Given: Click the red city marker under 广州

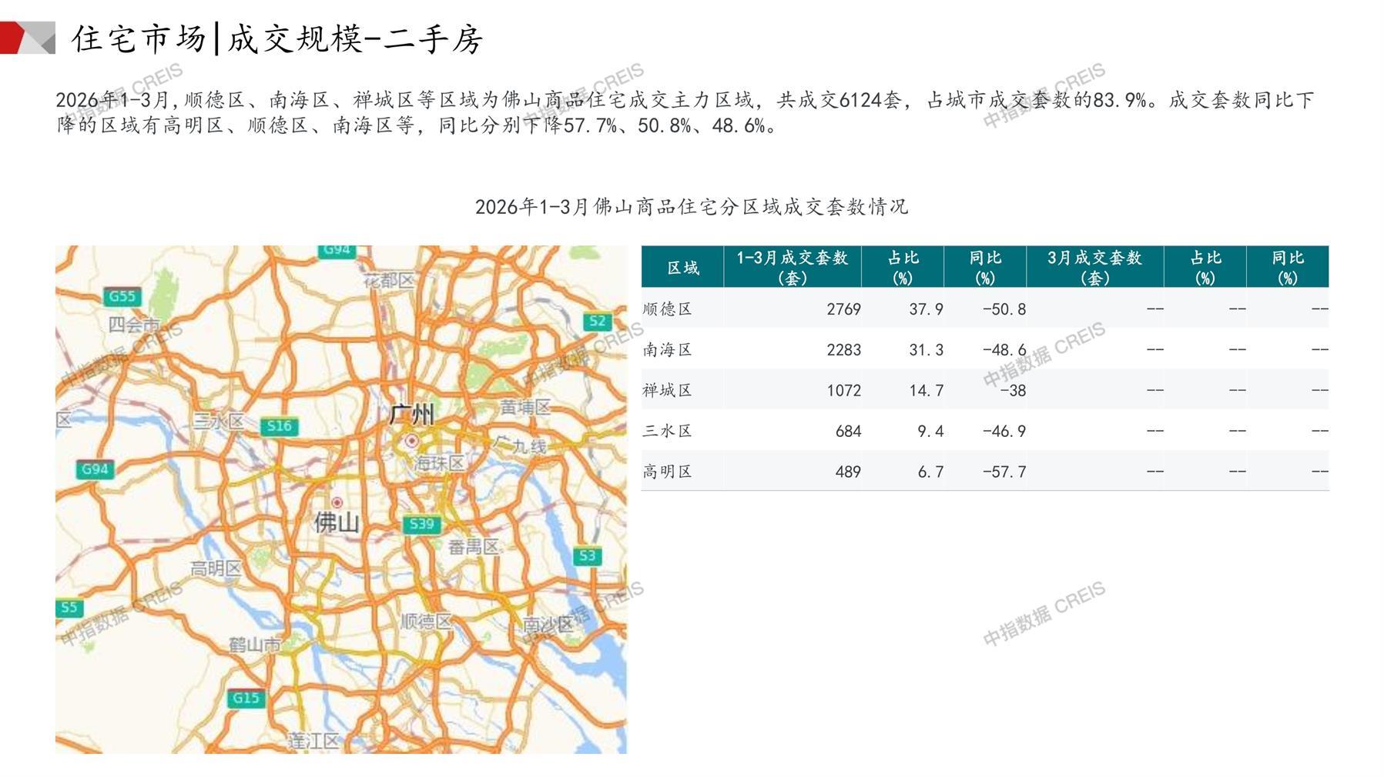Looking at the screenshot, I should click(412, 441).
